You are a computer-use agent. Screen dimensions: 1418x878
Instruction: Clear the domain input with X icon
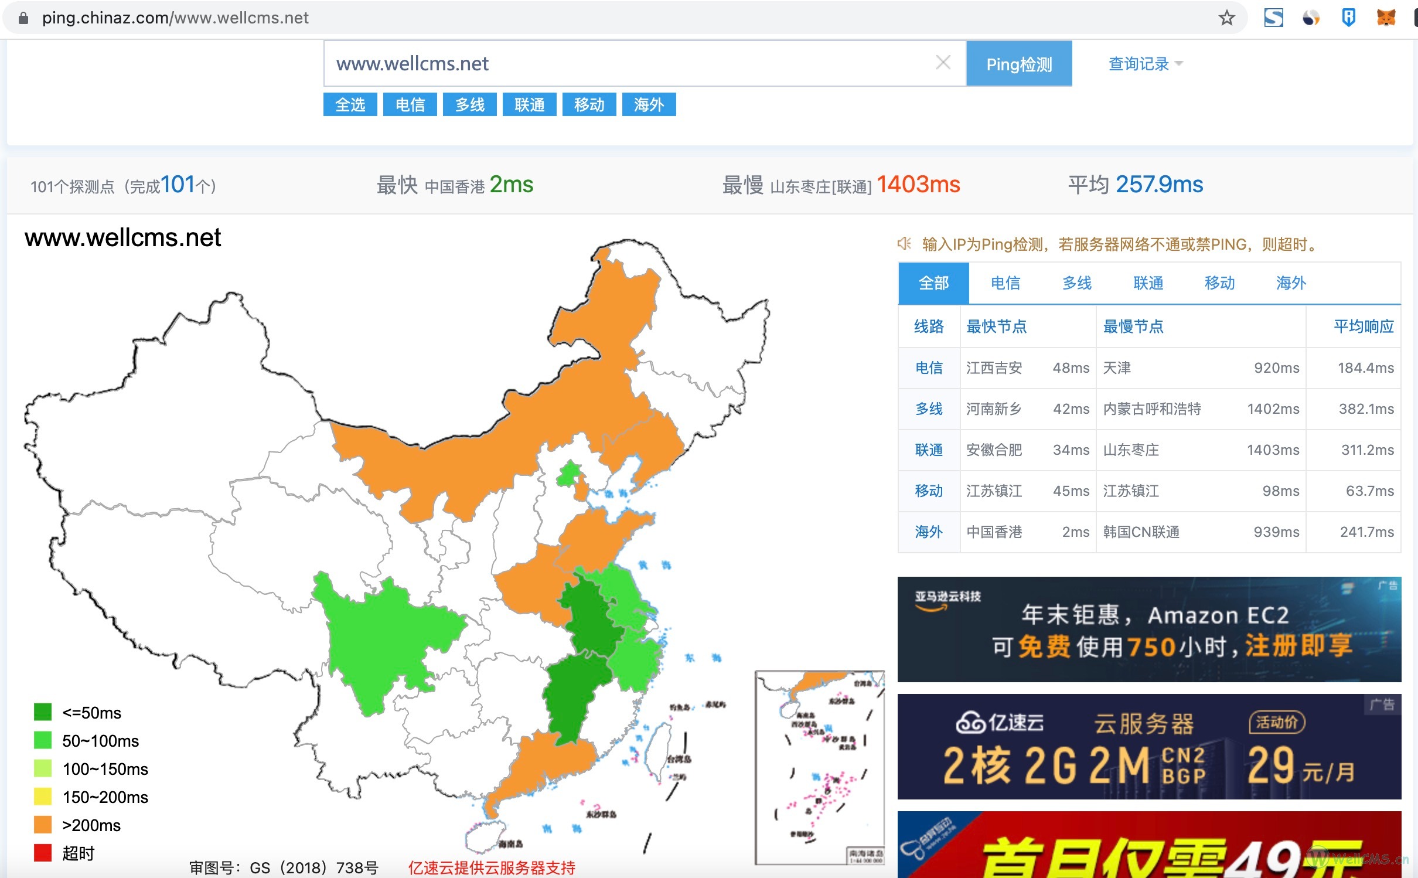coord(943,63)
